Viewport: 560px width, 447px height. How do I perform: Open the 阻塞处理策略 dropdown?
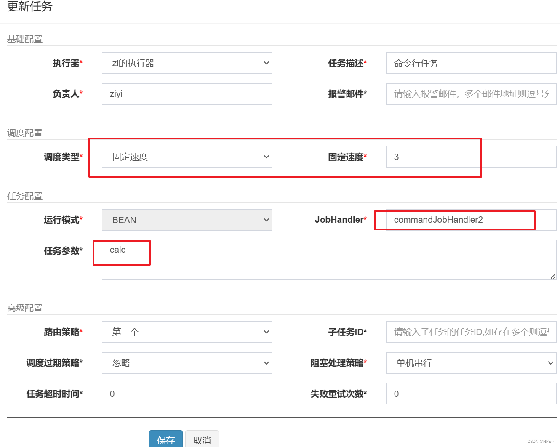pos(471,363)
